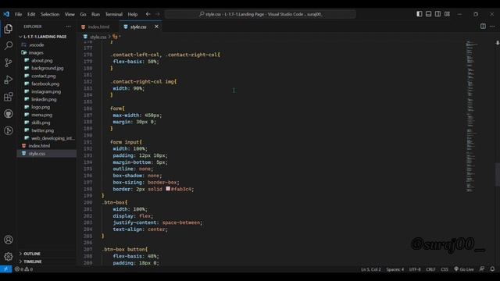
Task: Open the notifications bell
Action: (x=492, y=269)
